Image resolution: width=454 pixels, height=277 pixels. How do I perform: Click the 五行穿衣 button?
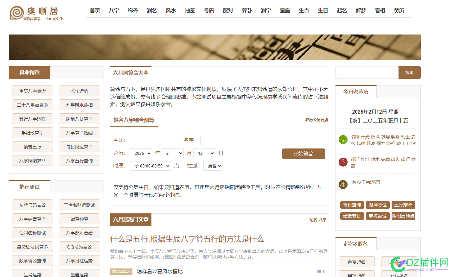coord(403,205)
